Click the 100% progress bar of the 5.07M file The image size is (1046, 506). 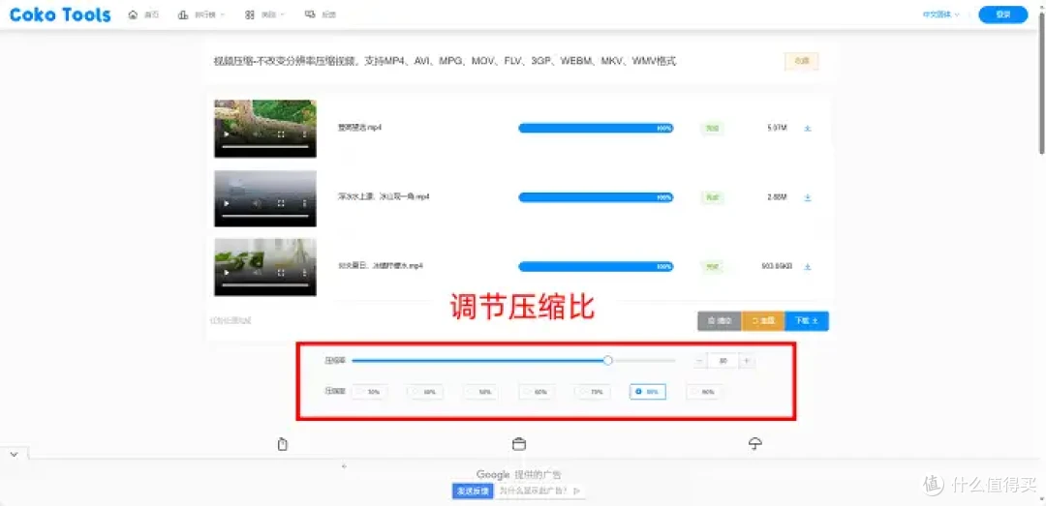[596, 128]
